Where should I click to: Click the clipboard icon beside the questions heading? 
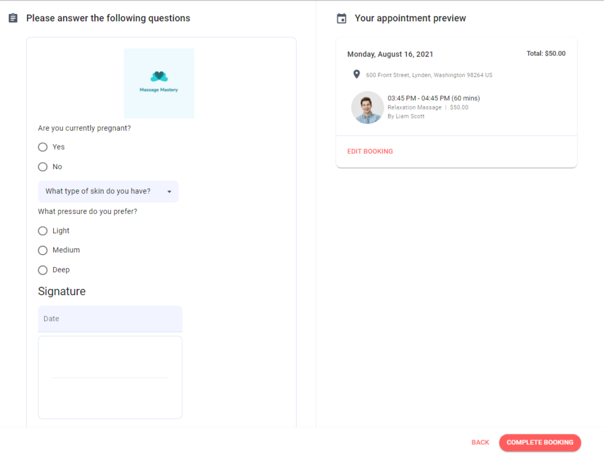[x=13, y=18]
